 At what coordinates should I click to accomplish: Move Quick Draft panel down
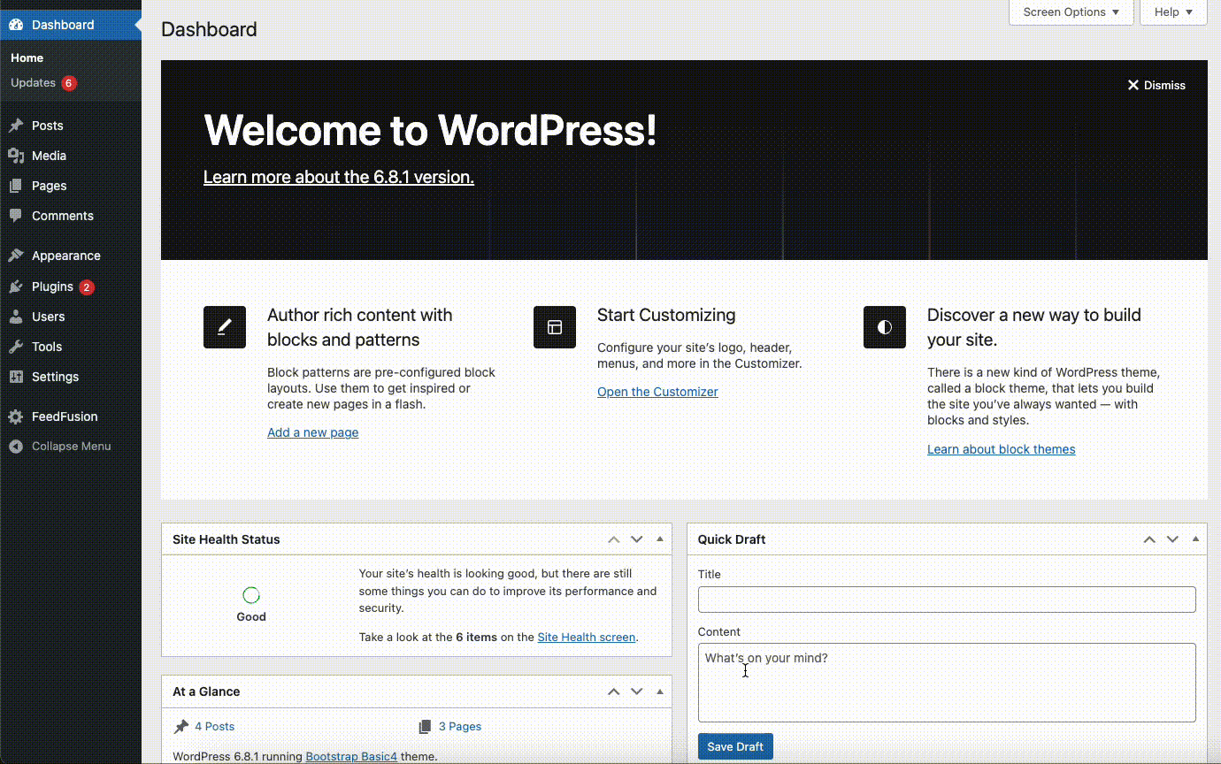(1172, 539)
